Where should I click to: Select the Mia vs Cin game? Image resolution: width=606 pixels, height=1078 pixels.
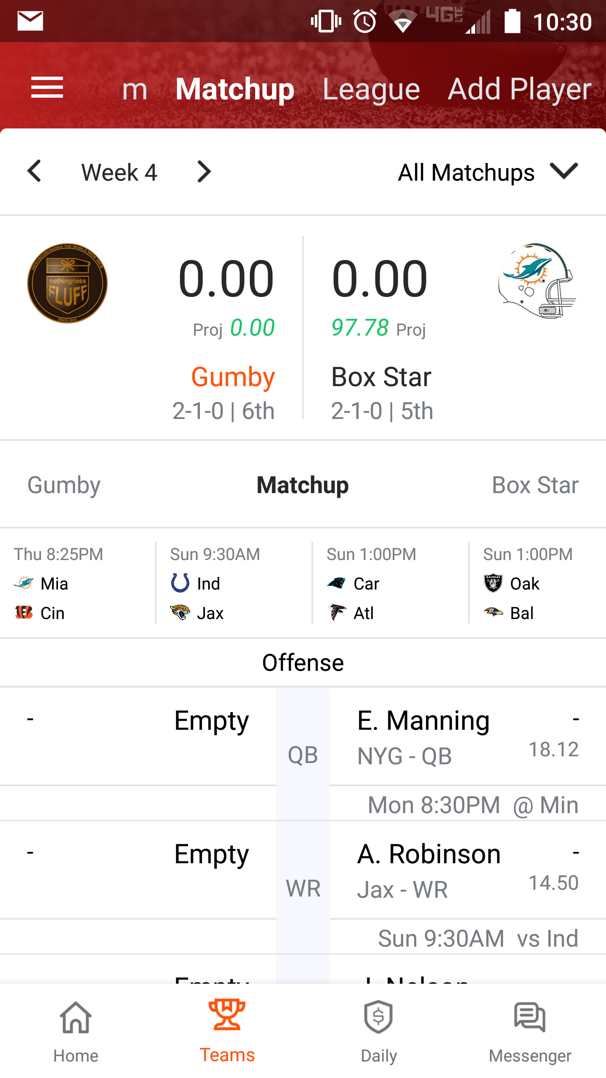click(78, 583)
